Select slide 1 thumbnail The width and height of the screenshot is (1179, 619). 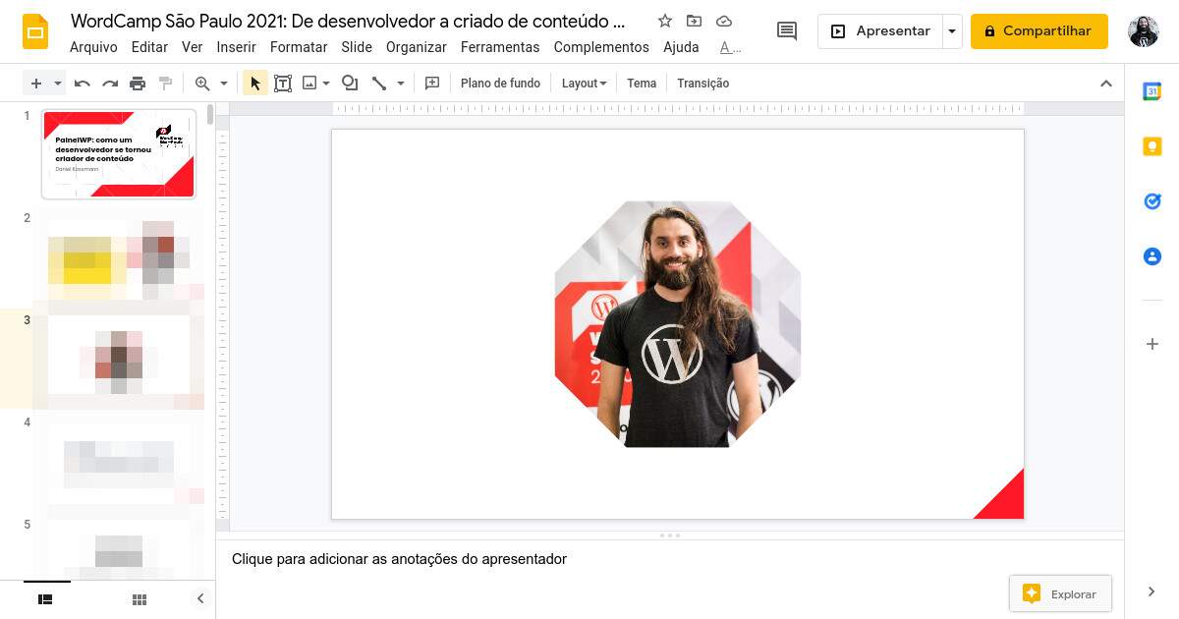point(118,154)
